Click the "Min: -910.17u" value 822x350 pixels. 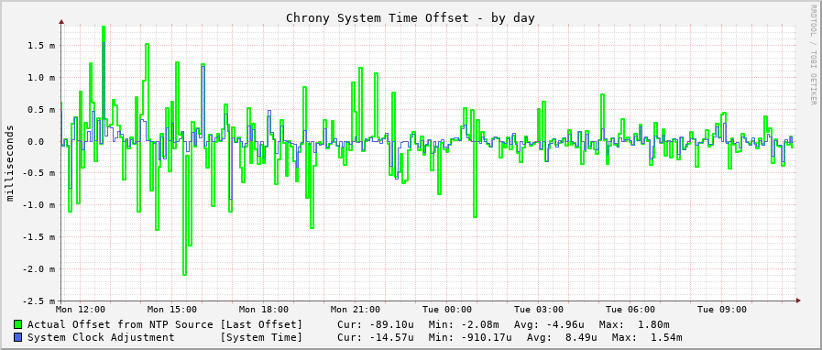[470, 337]
